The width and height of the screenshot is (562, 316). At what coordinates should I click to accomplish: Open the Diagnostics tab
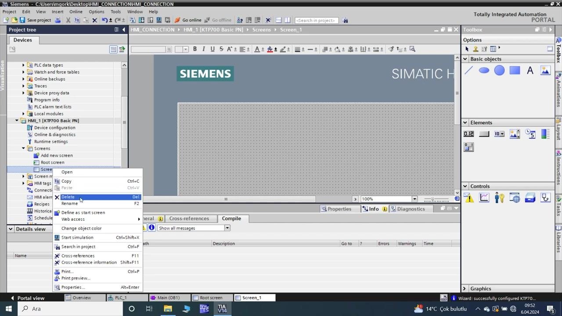408,209
